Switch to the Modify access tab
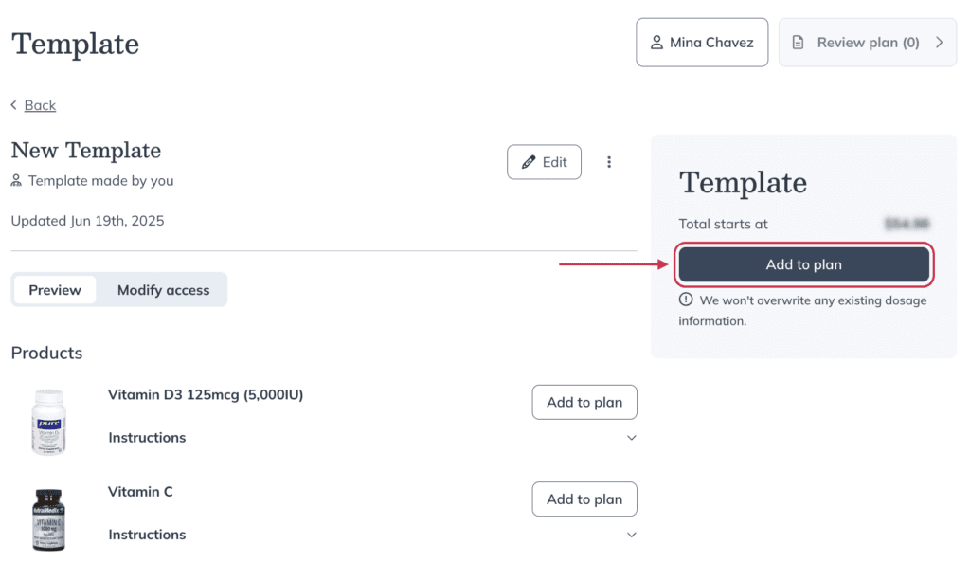This screenshot has width=970, height=581. click(x=163, y=290)
